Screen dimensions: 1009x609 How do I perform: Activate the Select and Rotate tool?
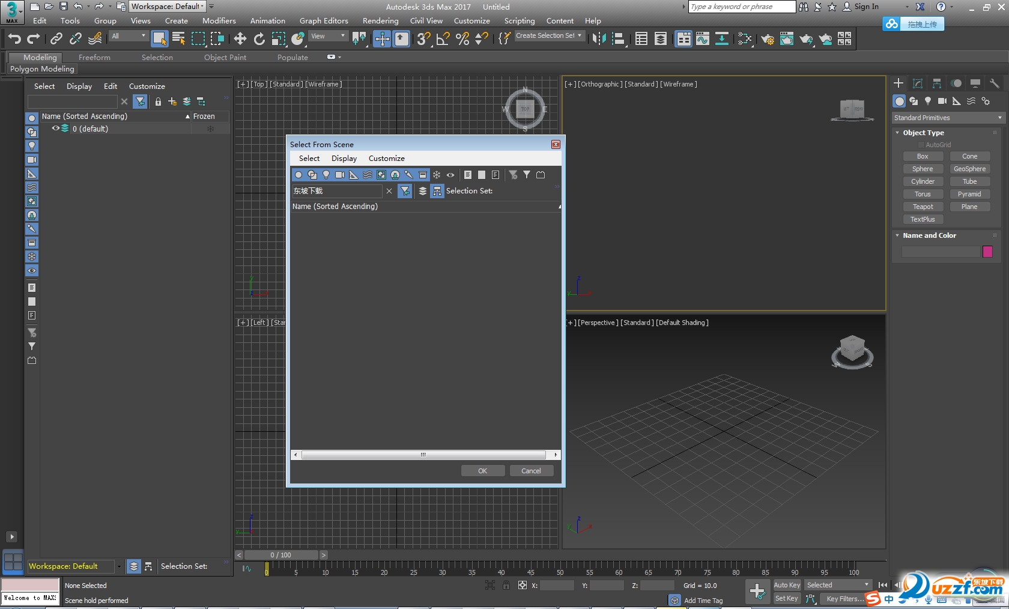(259, 39)
